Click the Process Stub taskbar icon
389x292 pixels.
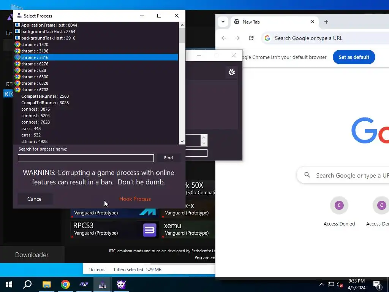pyautogui.click(x=103, y=284)
